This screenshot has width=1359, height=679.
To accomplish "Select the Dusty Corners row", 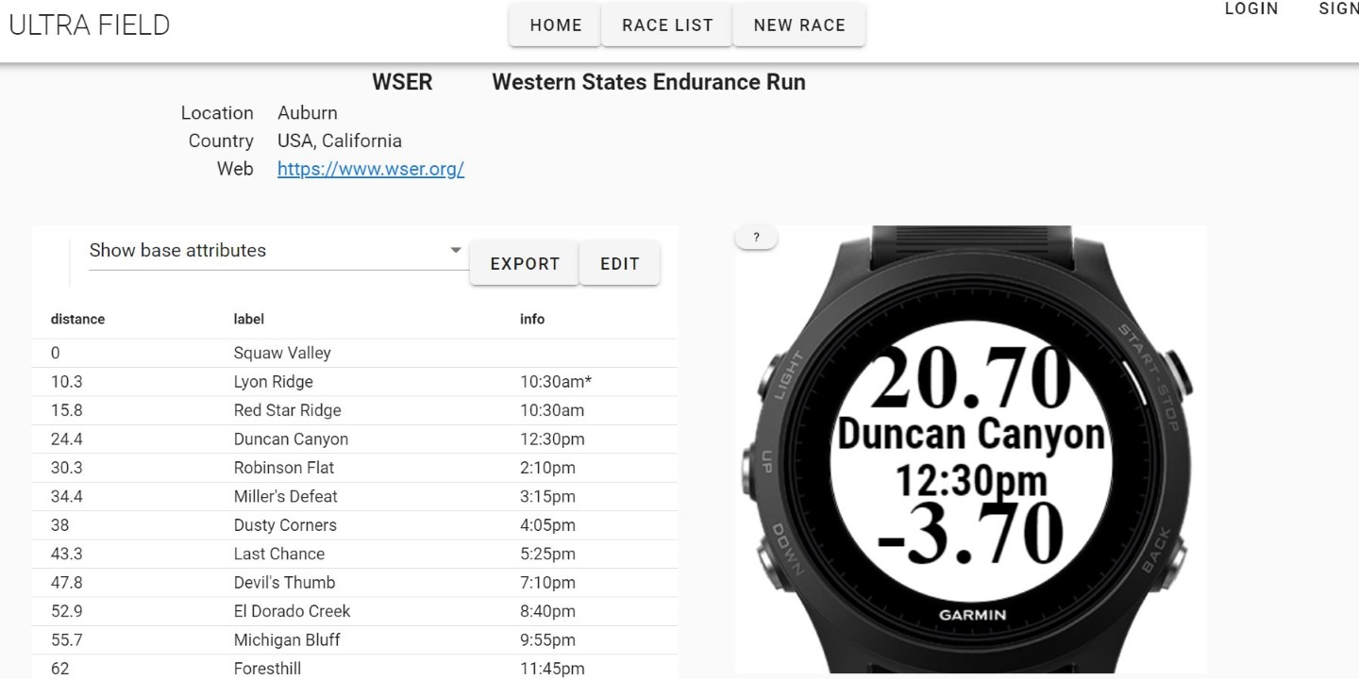I will [x=355, y=525].
